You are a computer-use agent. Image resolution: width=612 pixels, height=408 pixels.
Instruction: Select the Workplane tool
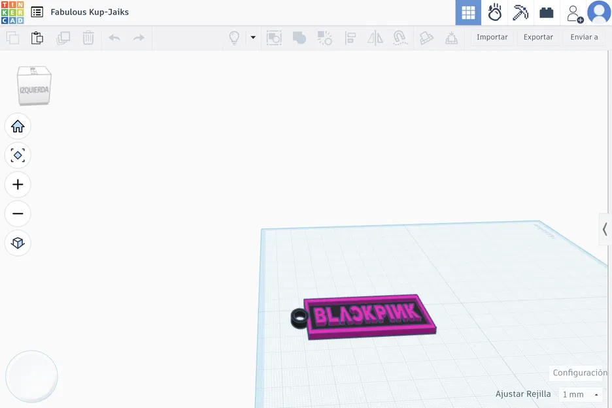(x=426, y=37)
